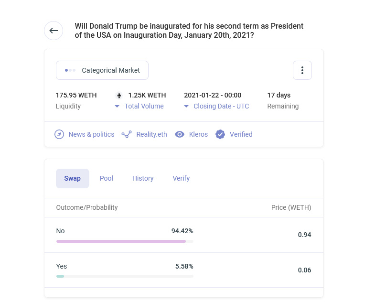375x303 pixels.
Task: Click the News & politics link
Action: click(91, 134)
